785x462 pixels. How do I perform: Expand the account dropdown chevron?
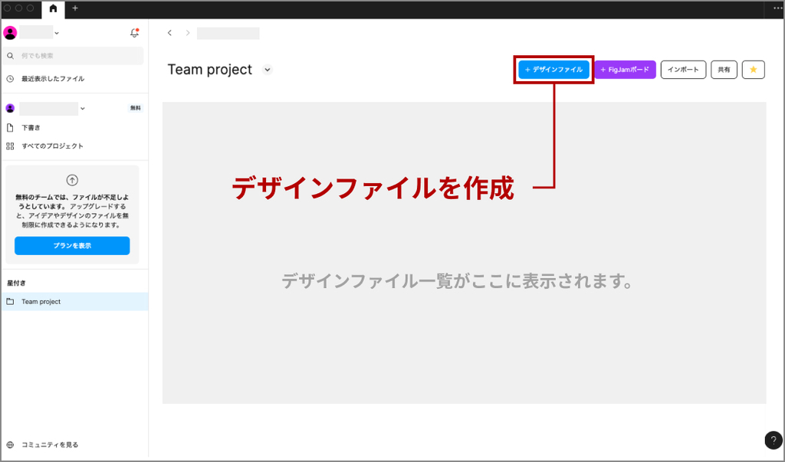click(57, 33)
